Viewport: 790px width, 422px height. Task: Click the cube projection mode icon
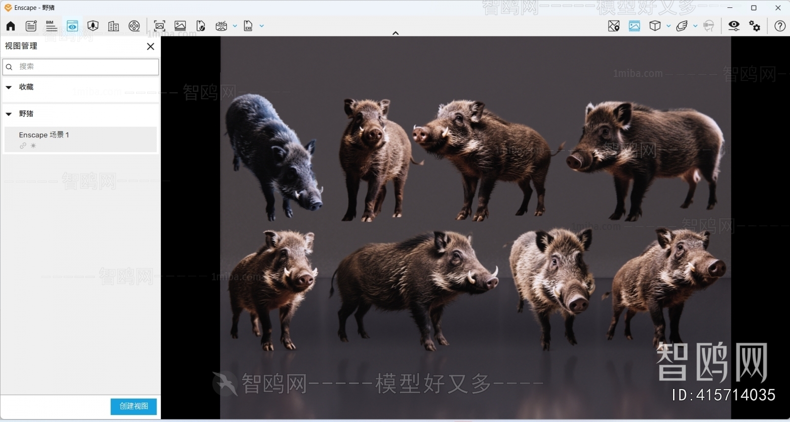pyautogui.click(x=655, y=26)
